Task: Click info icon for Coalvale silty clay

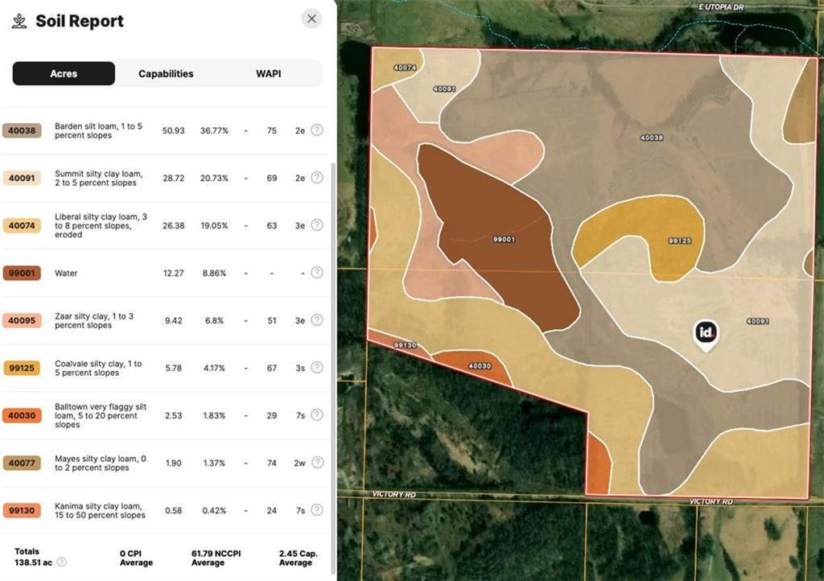Action: [x=317, y=367]
